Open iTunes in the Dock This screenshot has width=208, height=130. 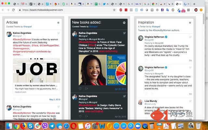[x=87, y=126]
